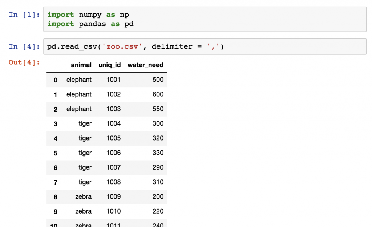Click the In [4] cell prompt

click(24, 46)
